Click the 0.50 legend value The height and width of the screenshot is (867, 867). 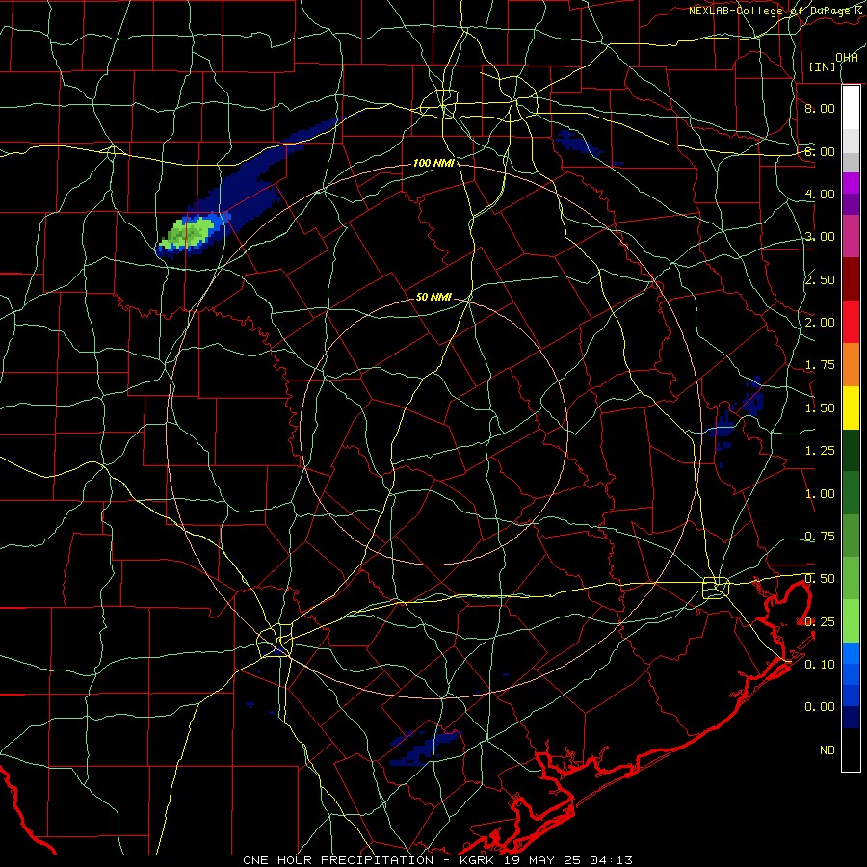pos(820,579)
